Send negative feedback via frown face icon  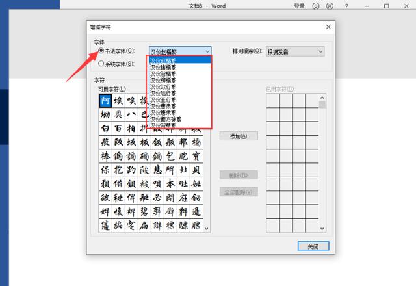pos(330,6)
